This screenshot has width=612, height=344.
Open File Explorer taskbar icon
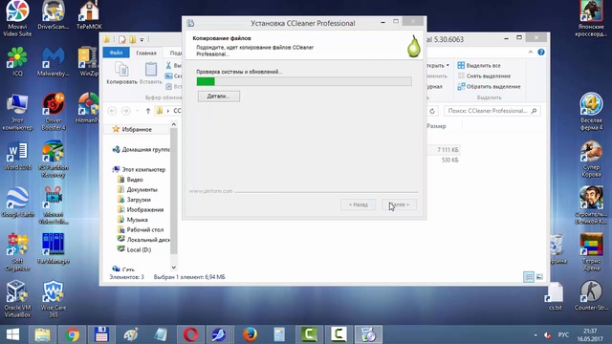(x=42, y=334)
